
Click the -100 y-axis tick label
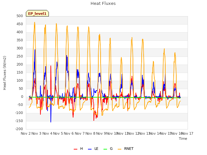[x=19, y=113]
